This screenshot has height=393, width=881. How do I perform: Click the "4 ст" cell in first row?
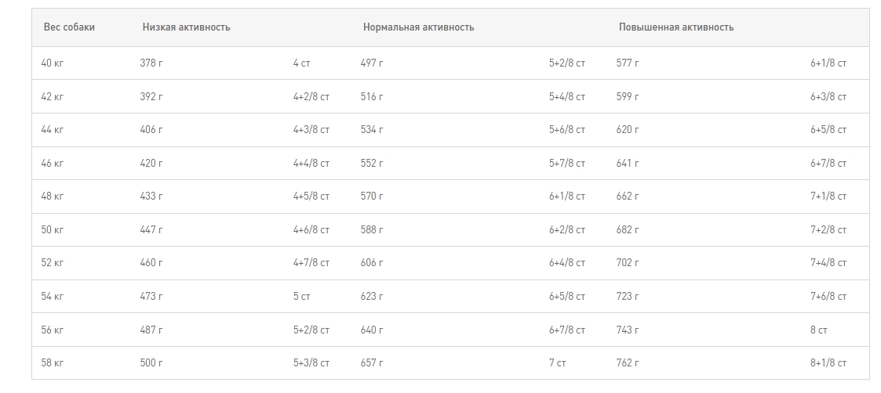pyautogui.click(x=302, y=63)
